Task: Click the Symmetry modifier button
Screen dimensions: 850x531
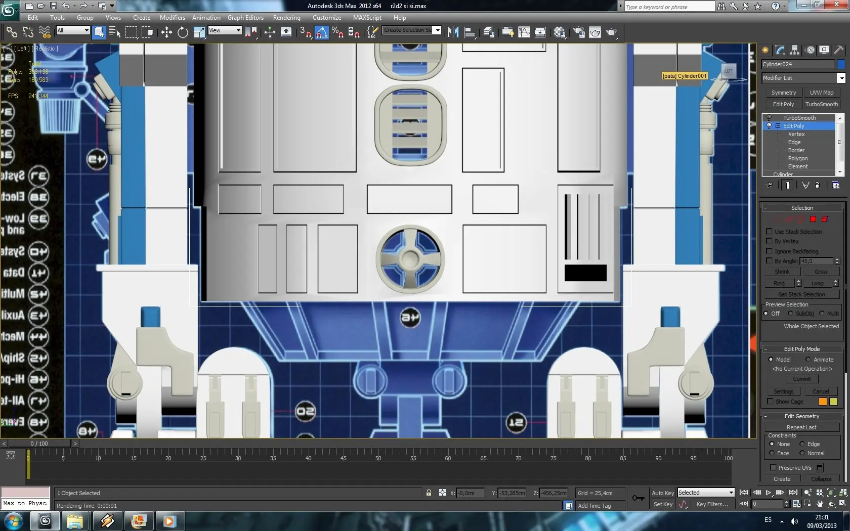Action: pos(784,93)
